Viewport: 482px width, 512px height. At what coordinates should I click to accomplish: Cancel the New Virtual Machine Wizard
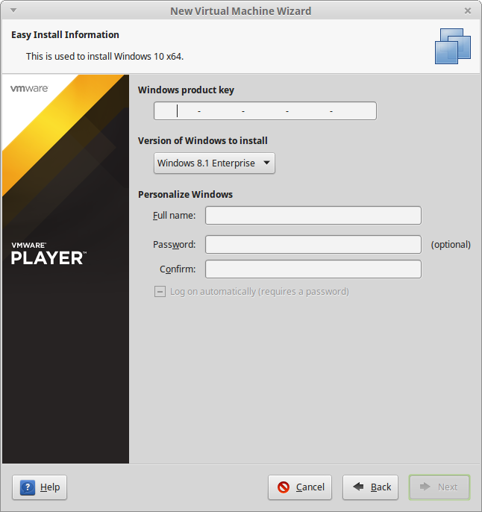[300, 487]
